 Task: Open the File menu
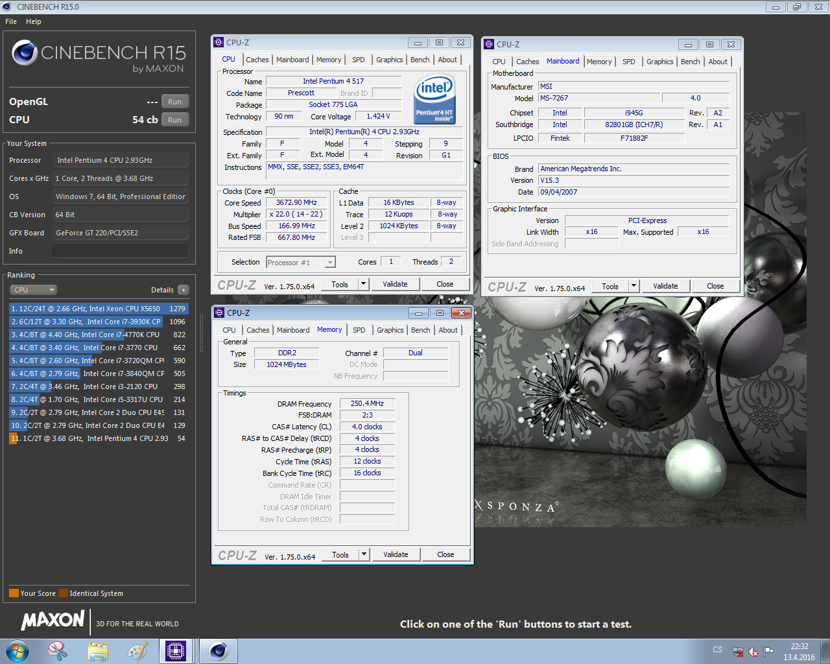pos(11,21)
